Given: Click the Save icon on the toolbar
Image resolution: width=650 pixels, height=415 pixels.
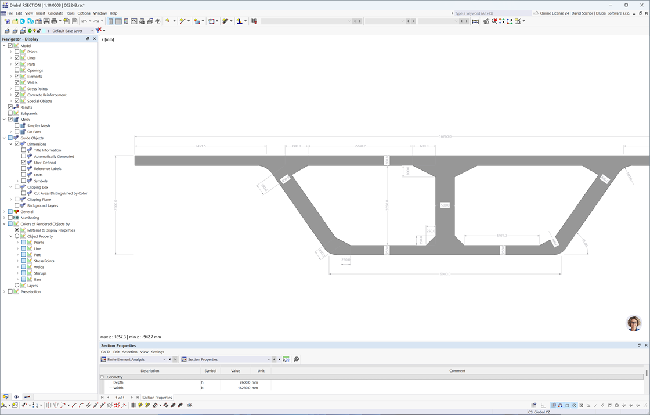Looking at the screenshot, I should click(46, 21).
